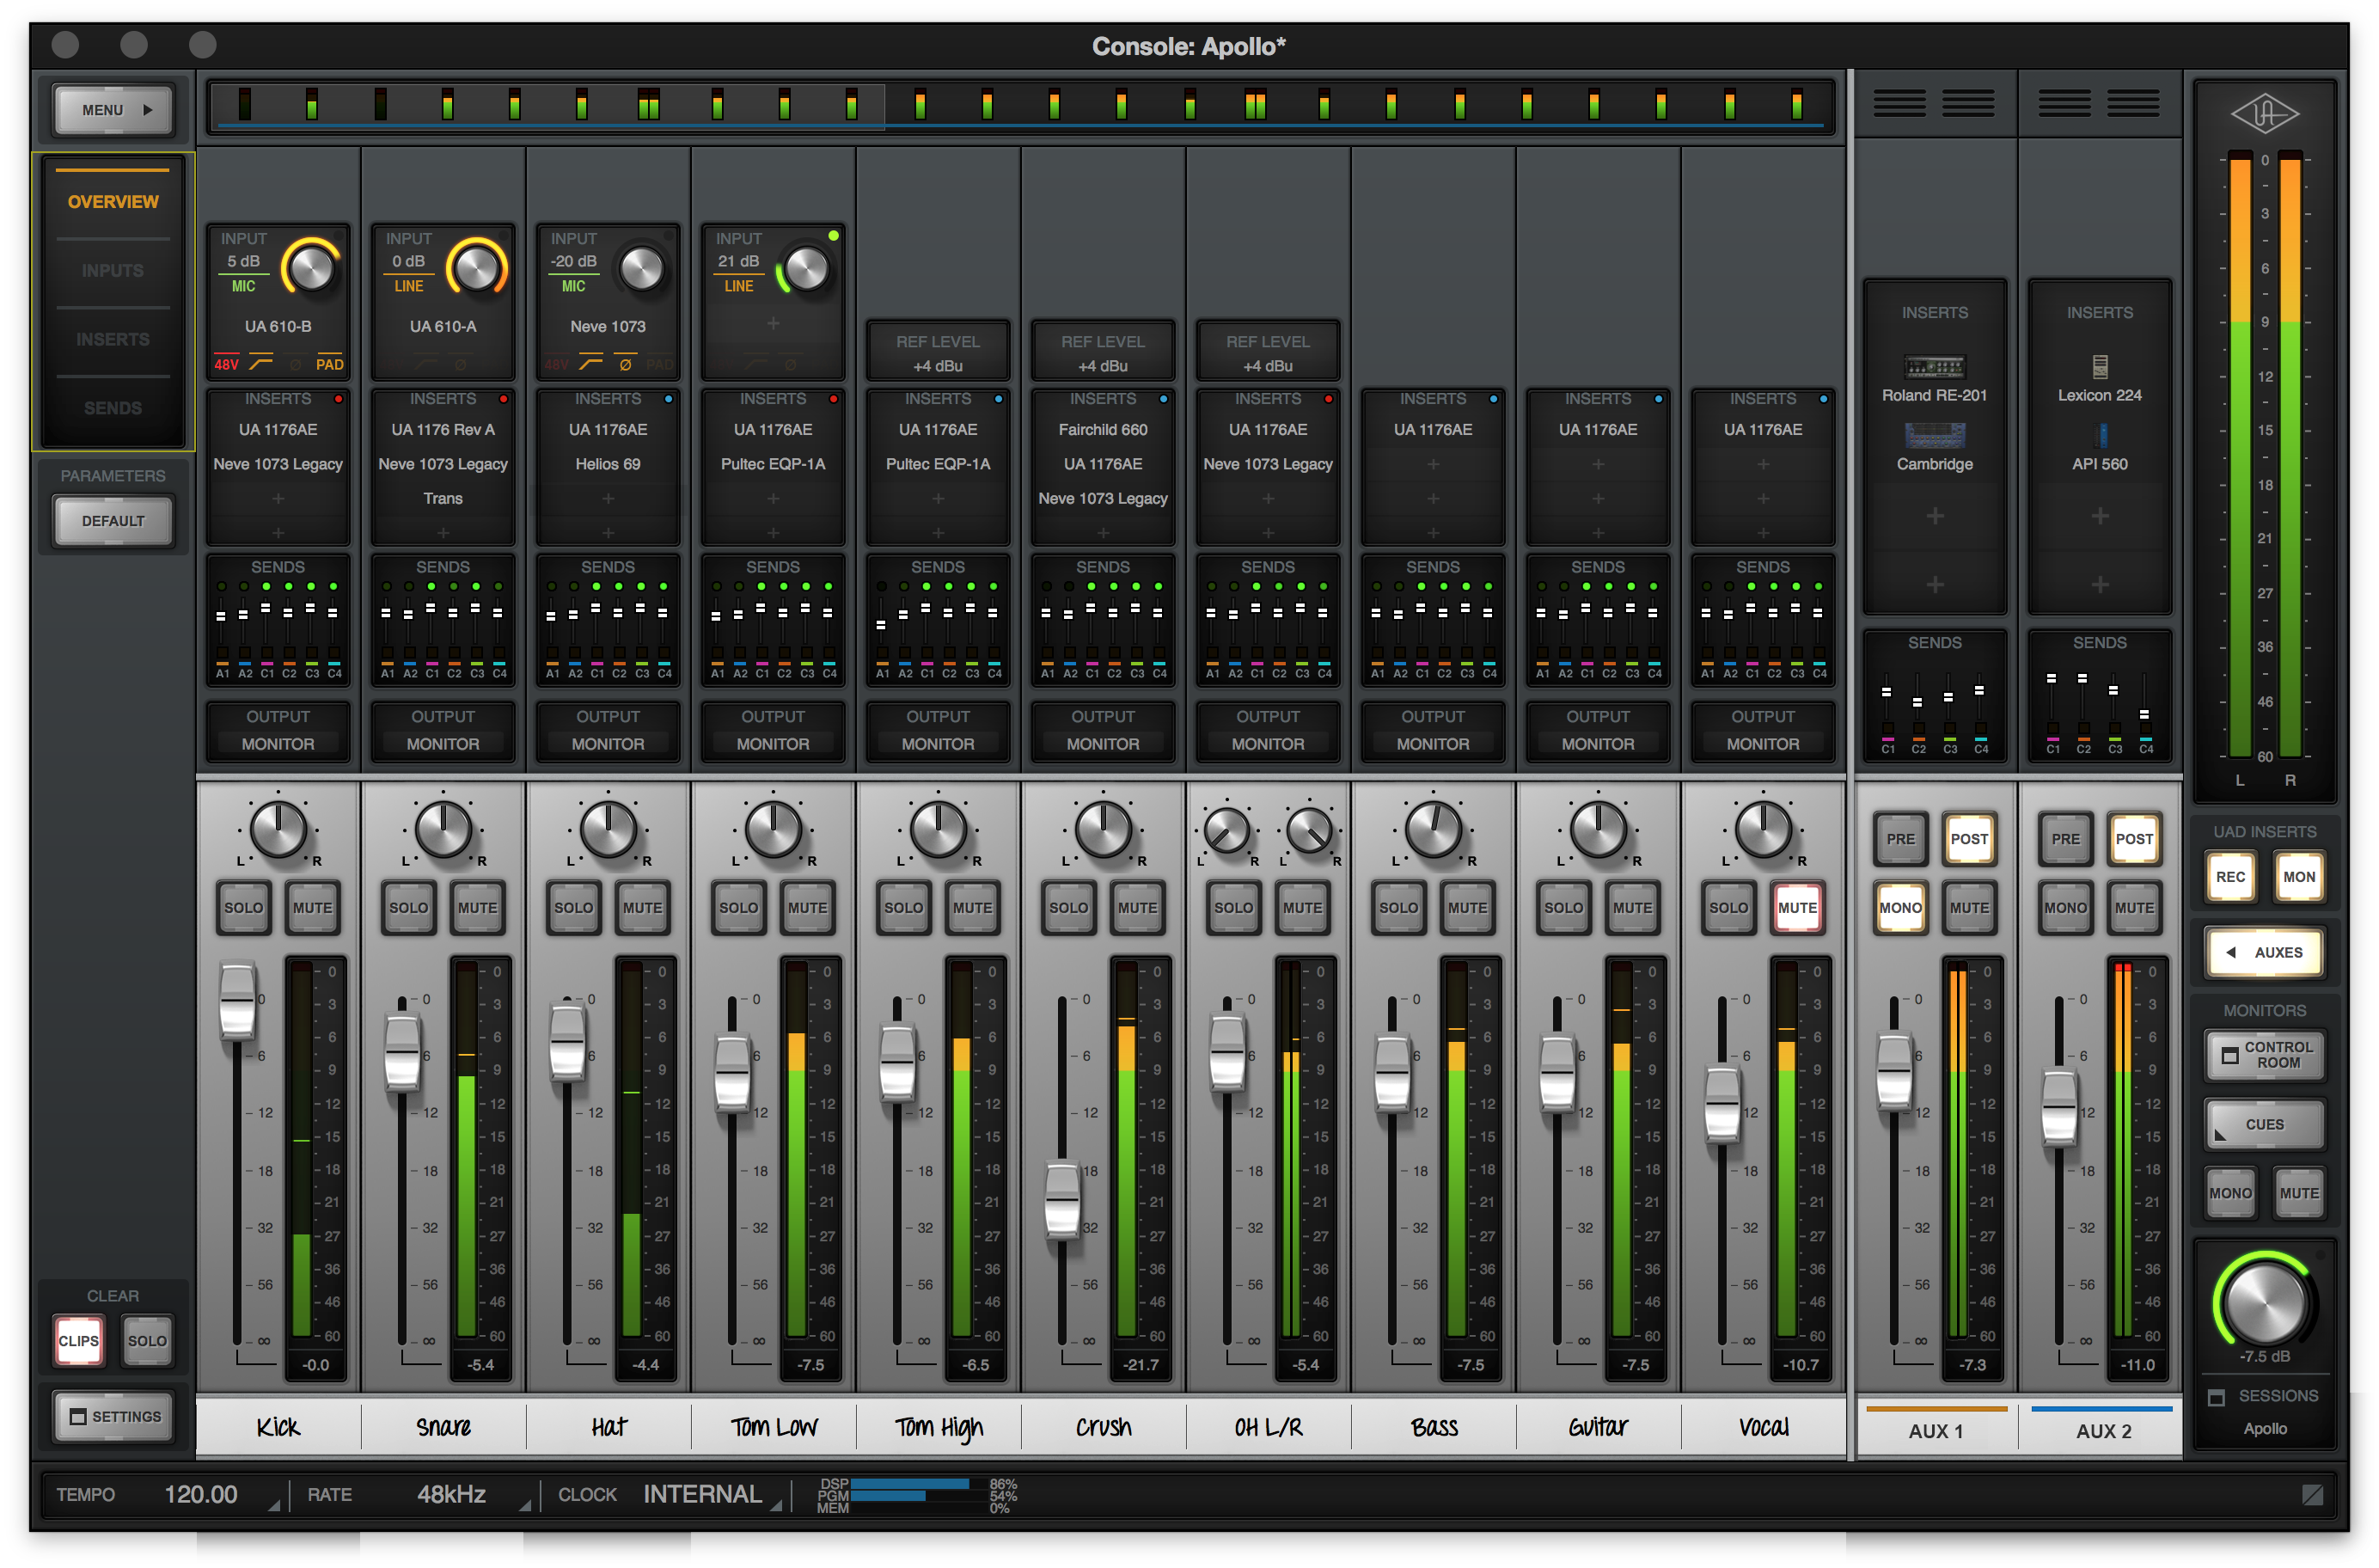Collapse the AUXES panel
Screen dimensions: 2379x1568
(2264, 952)
